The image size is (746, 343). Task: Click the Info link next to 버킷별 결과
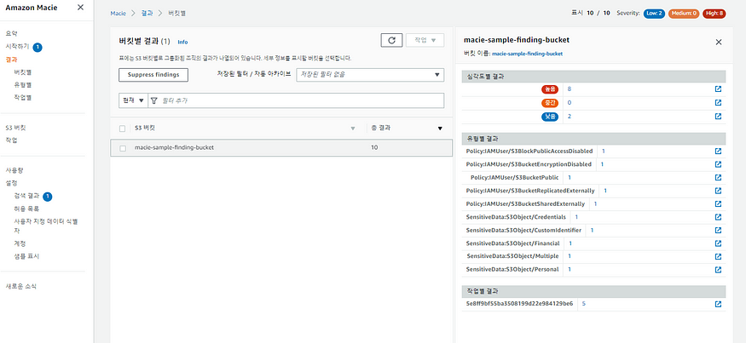click(x=182, y=42)
